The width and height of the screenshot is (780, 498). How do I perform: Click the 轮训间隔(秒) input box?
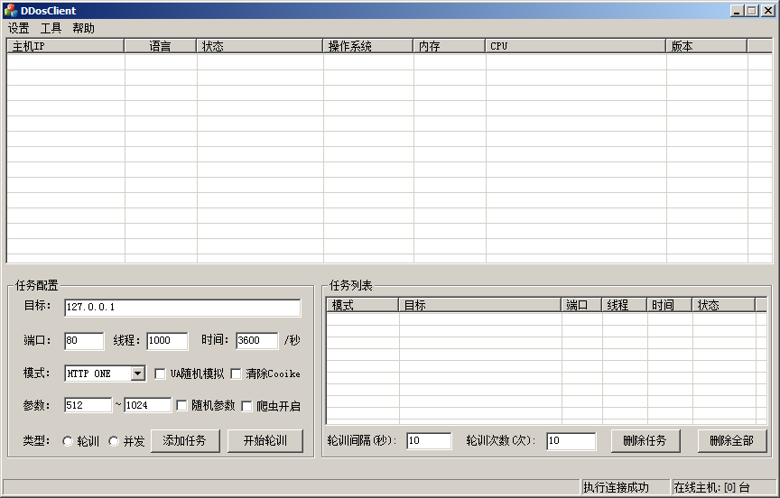coord(429,441)
